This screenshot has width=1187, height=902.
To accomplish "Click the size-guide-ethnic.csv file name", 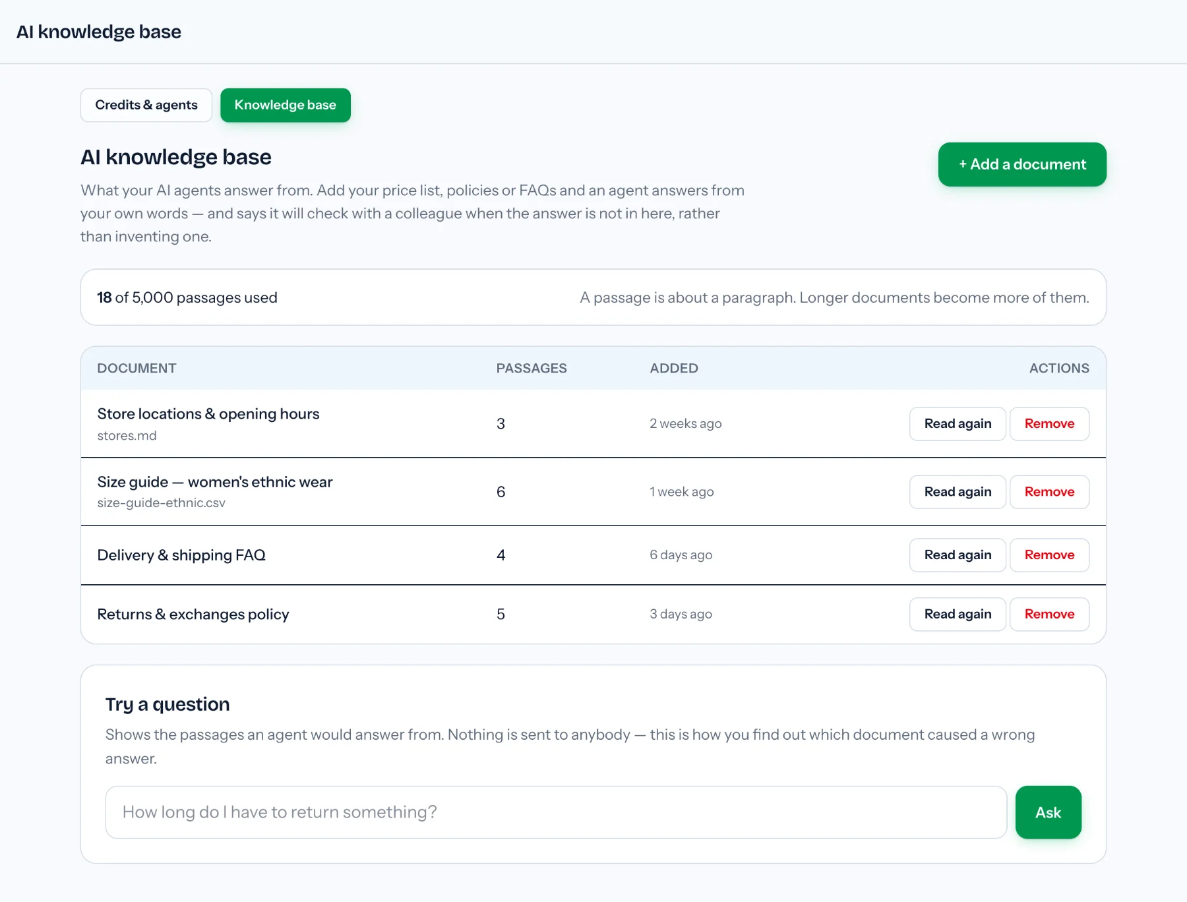I will click(x=161, y=503).
